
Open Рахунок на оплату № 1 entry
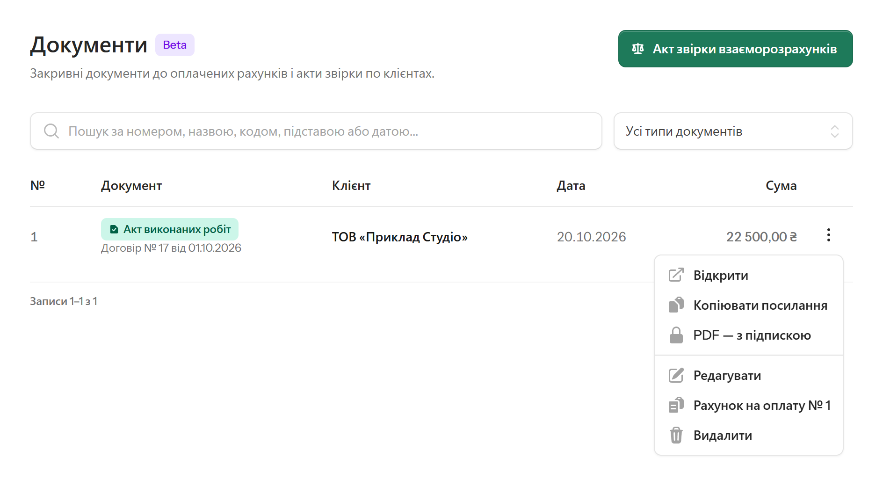pos(748,405)
